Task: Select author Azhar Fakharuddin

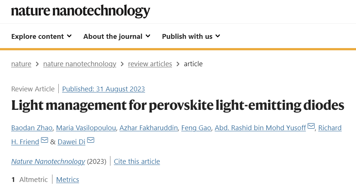Action: [x=149, y=128]
